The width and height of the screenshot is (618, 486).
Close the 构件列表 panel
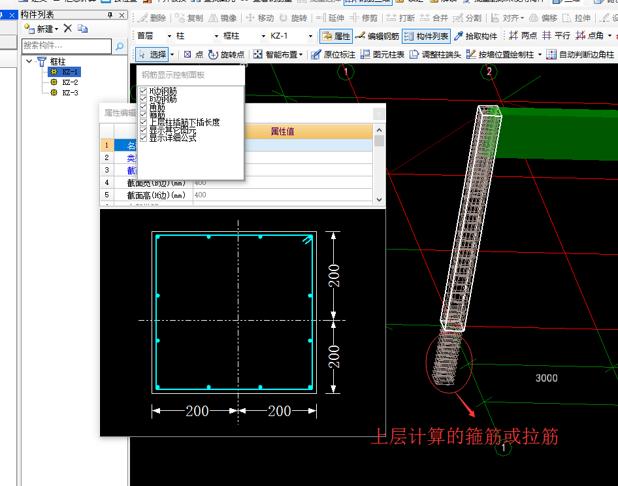tap(122, 15)
